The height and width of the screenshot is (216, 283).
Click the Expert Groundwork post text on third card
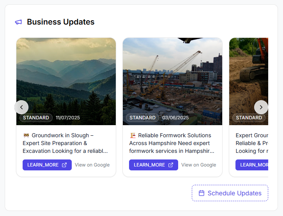(x=252, y=143)
